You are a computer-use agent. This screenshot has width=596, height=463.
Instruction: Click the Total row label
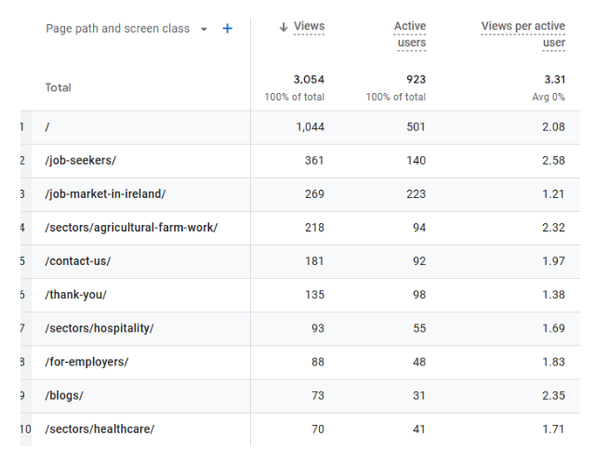point(58,87)
